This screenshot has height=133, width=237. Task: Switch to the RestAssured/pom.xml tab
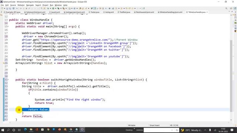144,12
